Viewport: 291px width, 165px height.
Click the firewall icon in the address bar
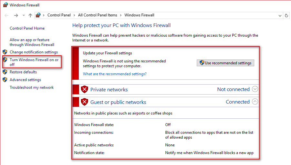pyautogui.click(x=38, y=15)
